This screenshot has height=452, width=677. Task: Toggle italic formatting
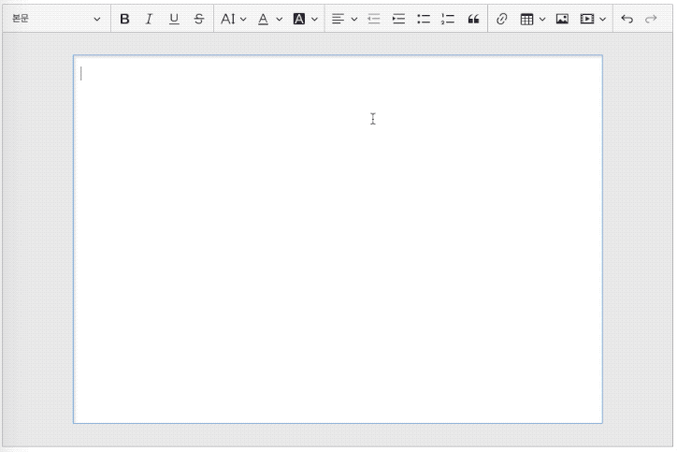click(x=149, y=19)
